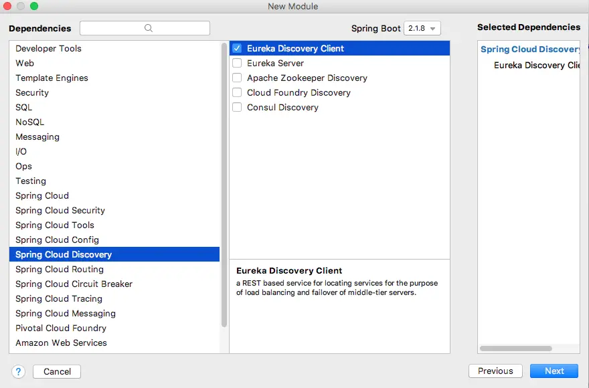
Task: Choose Spring Cloud Tracing category
Action: coord(114,298)
